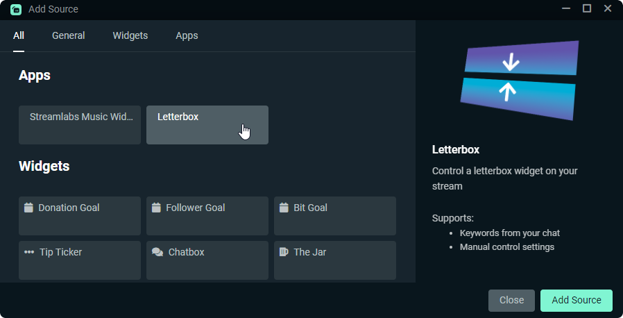Click the Tip Ticker dots icon
623x318 pixels.
(x=29, y=252)
